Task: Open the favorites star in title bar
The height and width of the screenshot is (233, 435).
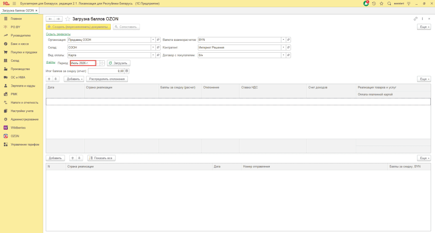Action: pos(381,3)
